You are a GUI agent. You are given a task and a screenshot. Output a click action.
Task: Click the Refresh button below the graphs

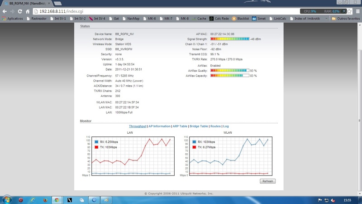click(267, 181)
